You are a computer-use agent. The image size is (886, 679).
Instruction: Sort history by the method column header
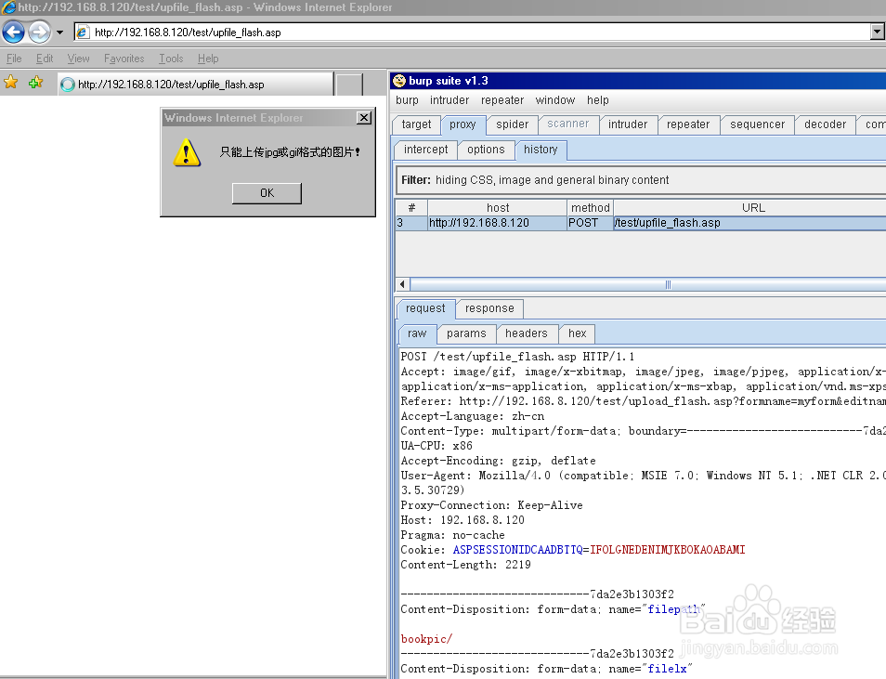[590, 207]
